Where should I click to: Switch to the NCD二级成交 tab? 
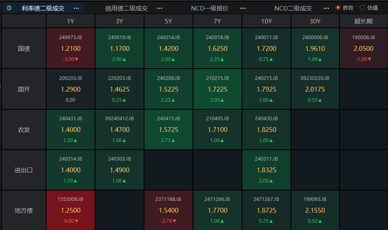(x=293, y=8)
